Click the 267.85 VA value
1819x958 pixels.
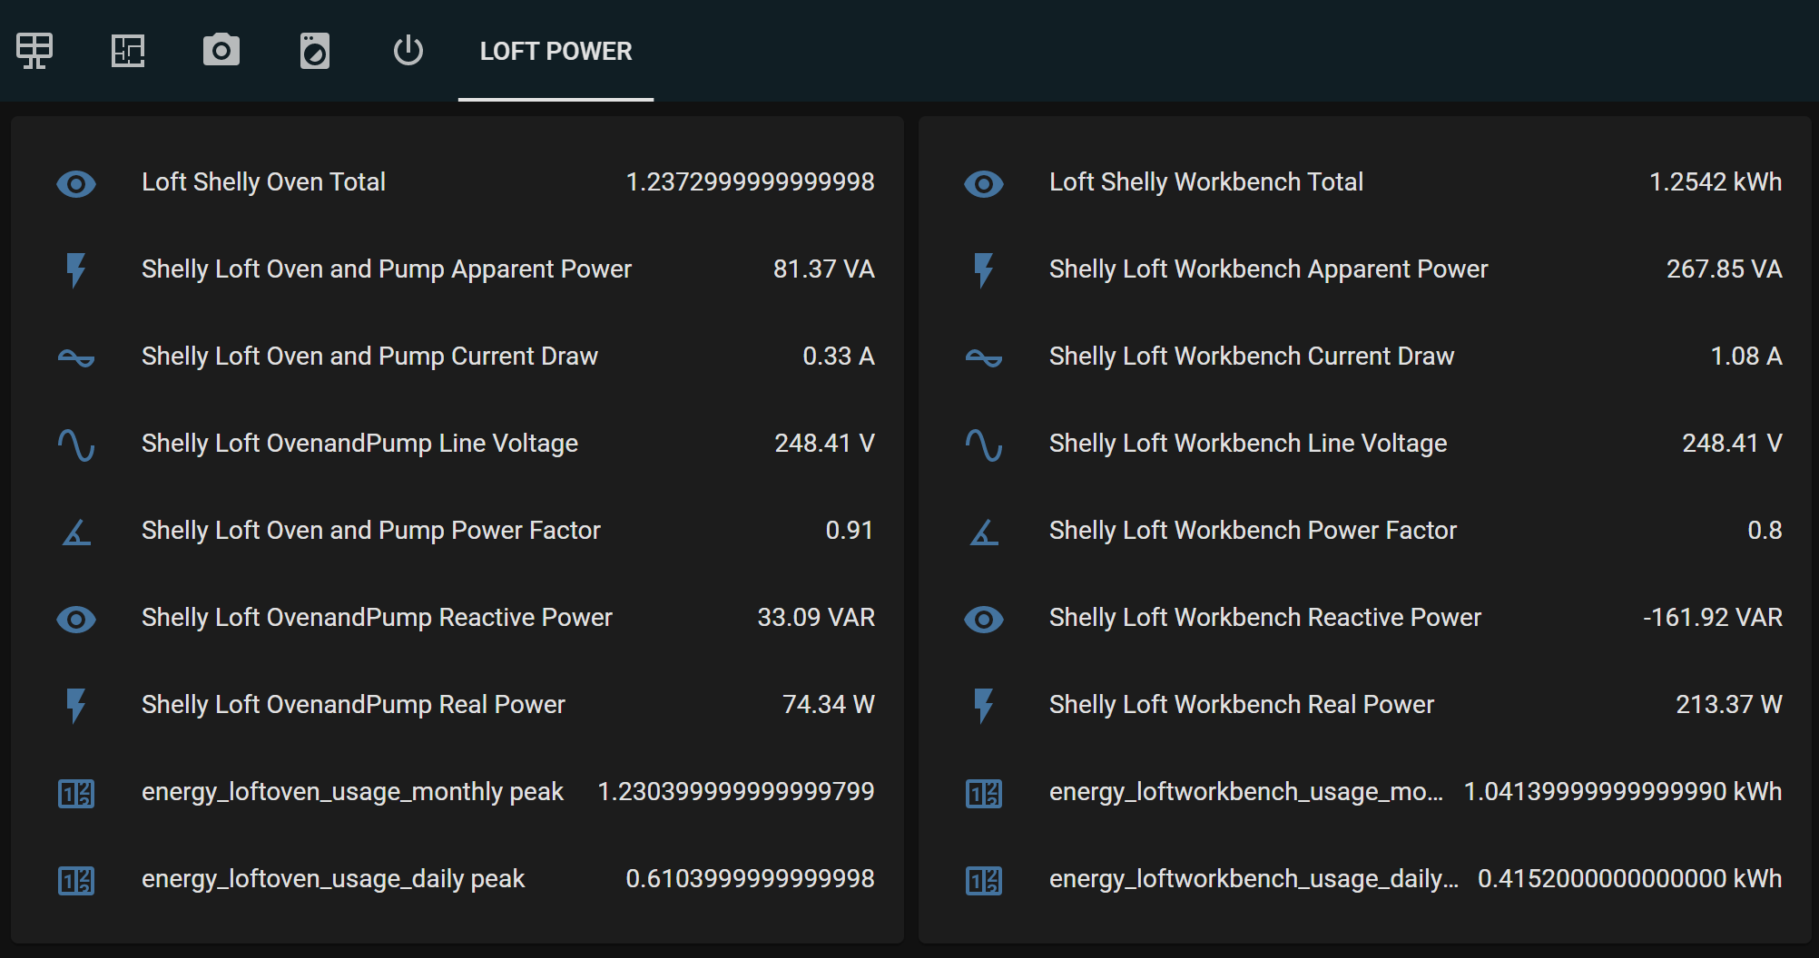pos(1725,269)
